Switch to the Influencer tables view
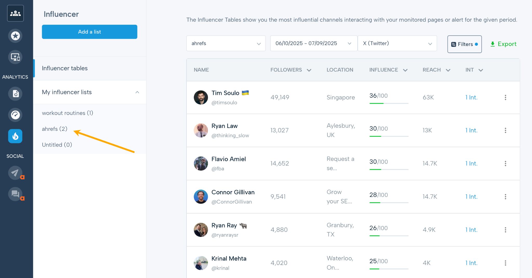The width and height of the screenshot is (532, 278). tap(65, 68)
